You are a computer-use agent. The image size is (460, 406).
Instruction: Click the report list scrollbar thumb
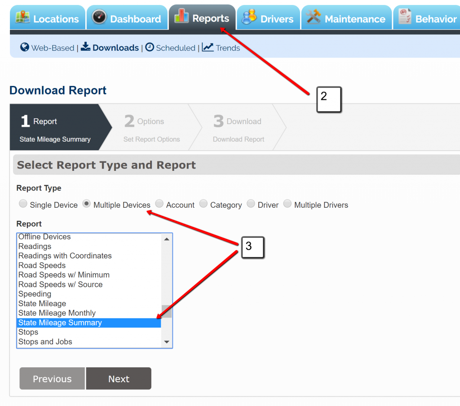point(167,311)
